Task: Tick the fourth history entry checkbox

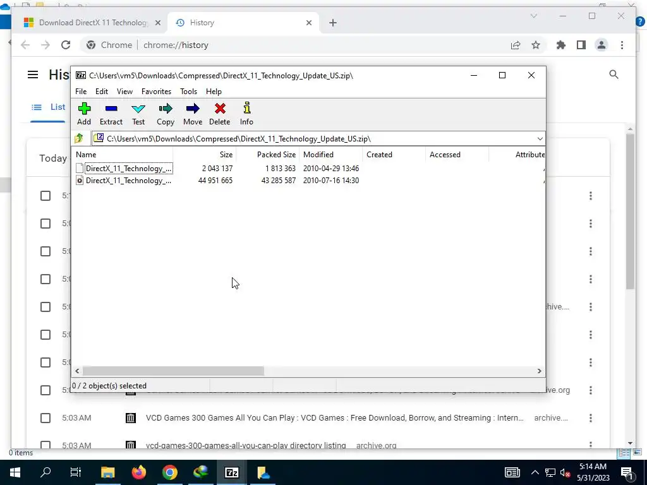Action: 45,279
